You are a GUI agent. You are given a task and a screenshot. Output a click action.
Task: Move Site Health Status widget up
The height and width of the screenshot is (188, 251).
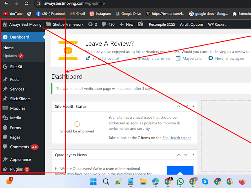(x=179, y=107)
